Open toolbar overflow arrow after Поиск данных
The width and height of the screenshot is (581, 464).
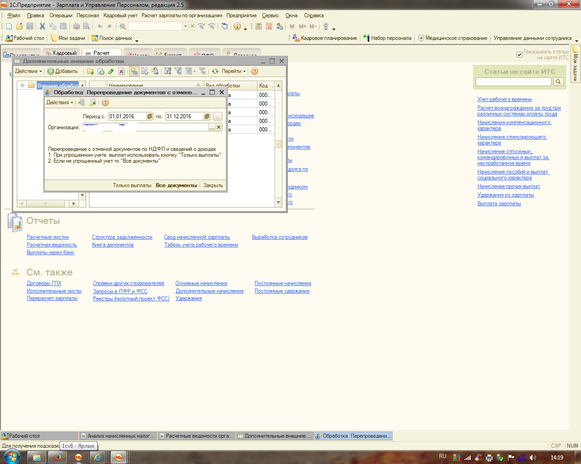pos(137,40)
